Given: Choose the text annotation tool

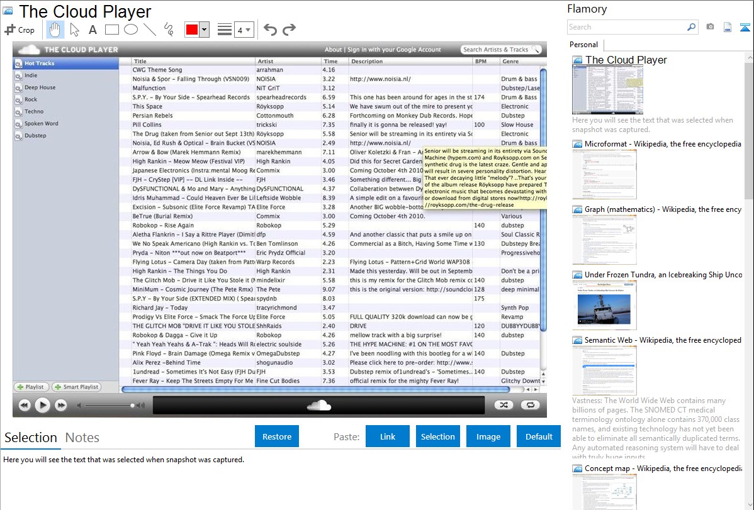Looking at the screenshot, I should click(93, 30).
